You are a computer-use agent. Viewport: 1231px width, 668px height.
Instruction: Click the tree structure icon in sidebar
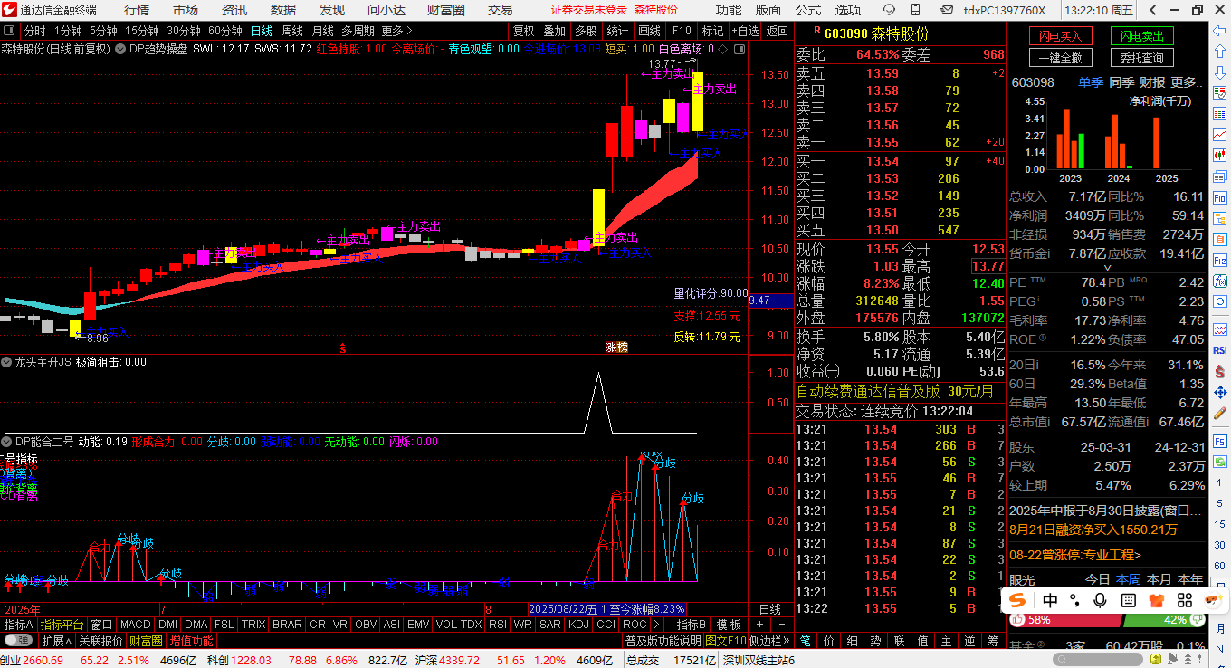point(1219,217)
